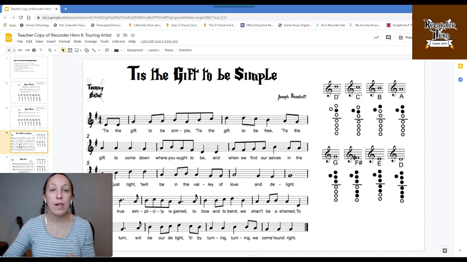Screen dimensions: 467x262
Task: Open the Insert menu
Action: 51,41
